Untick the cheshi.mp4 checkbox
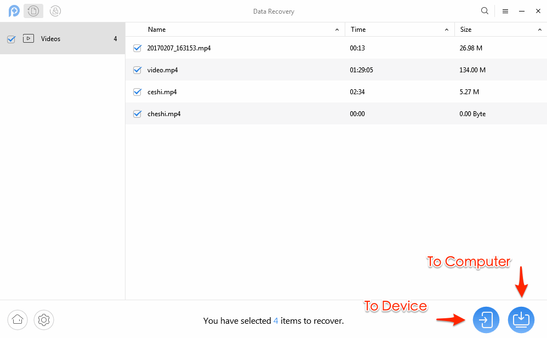The height and width of the screenshot is (338, 547). click(138, 114)
